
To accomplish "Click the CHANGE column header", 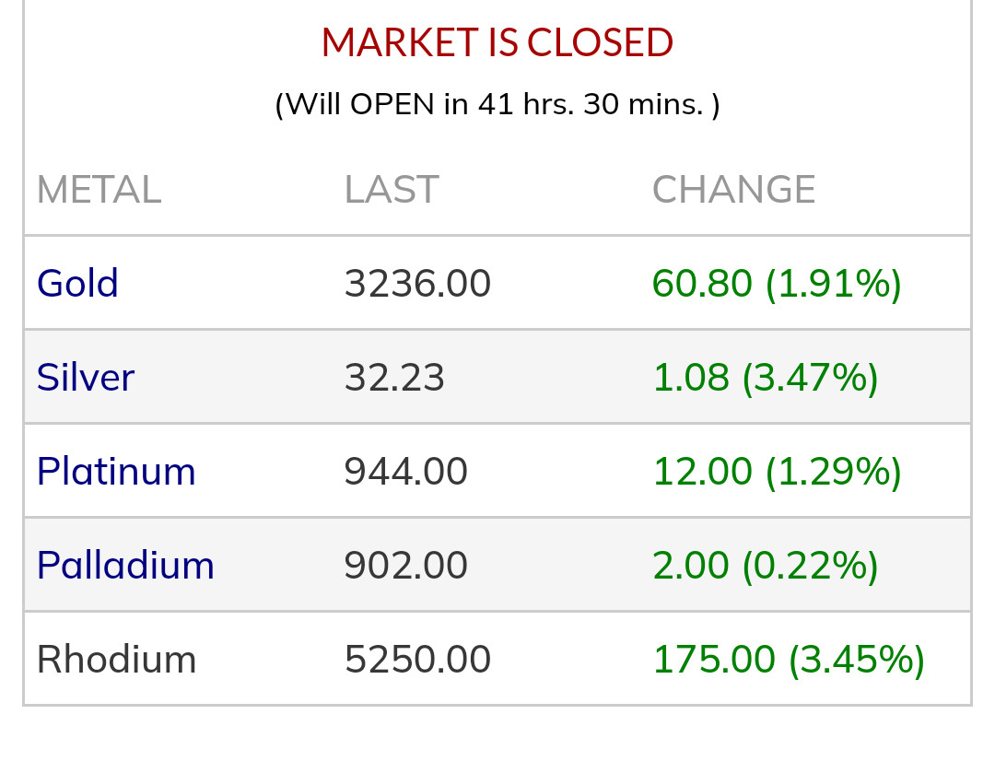I will (x=733, y=190).
